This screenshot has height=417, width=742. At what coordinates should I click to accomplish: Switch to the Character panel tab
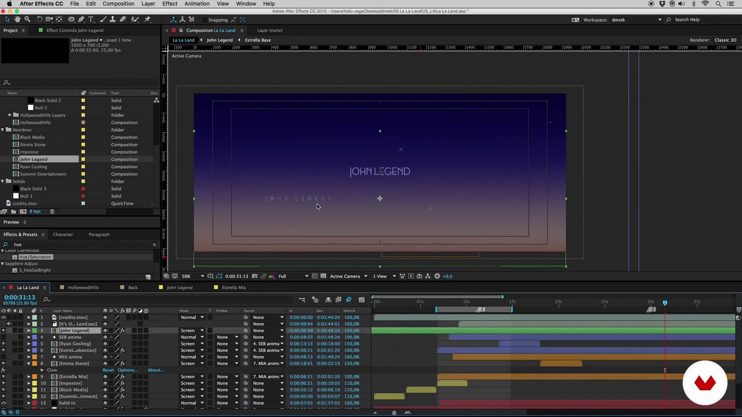coord(63,234)
